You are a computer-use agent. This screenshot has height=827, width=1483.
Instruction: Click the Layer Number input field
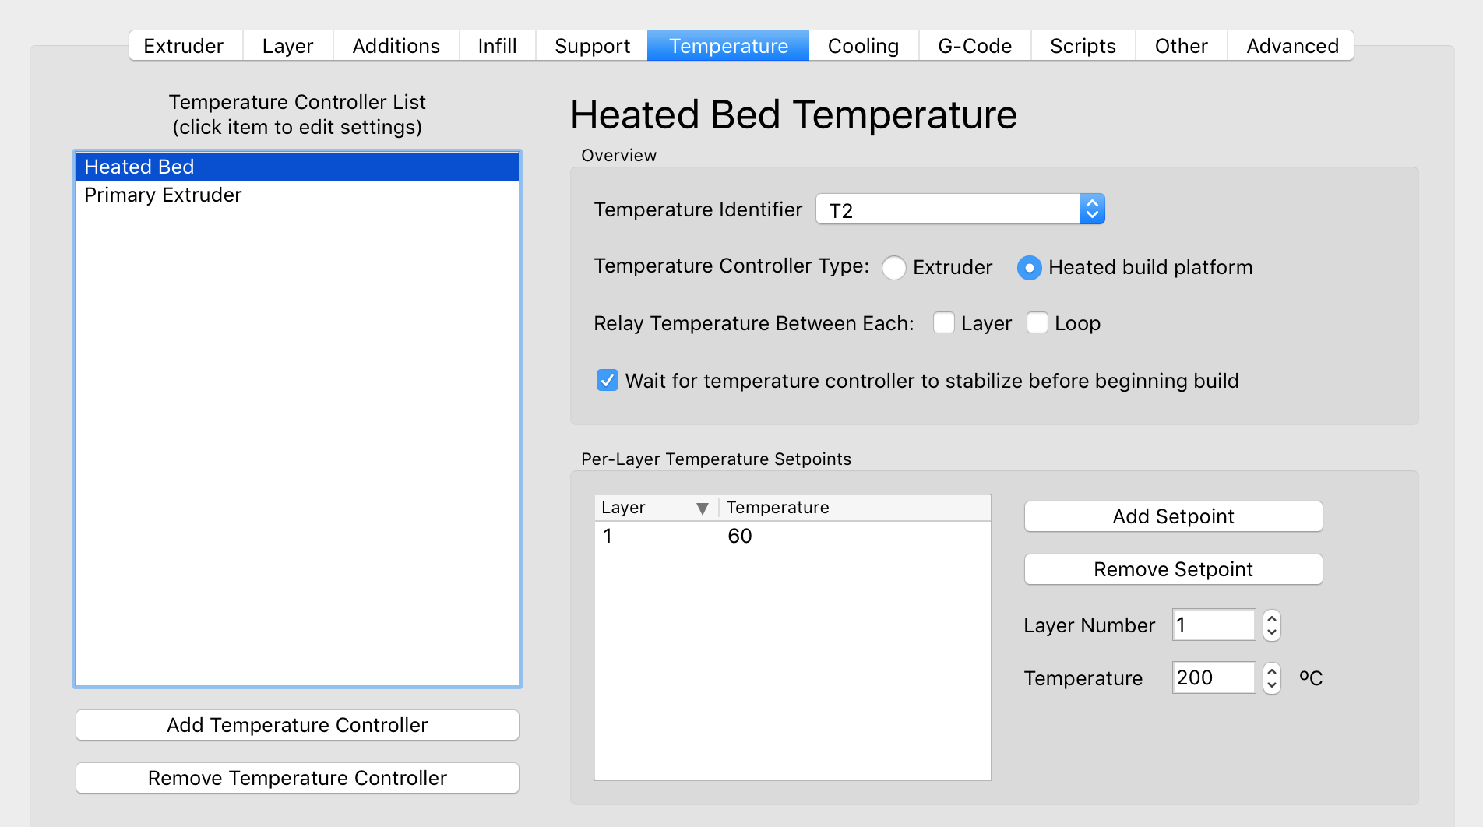click(1213, 625)
